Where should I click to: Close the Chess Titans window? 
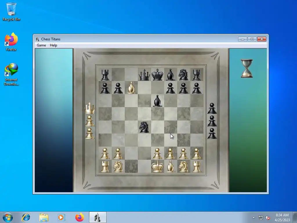(x=262, y=39)
